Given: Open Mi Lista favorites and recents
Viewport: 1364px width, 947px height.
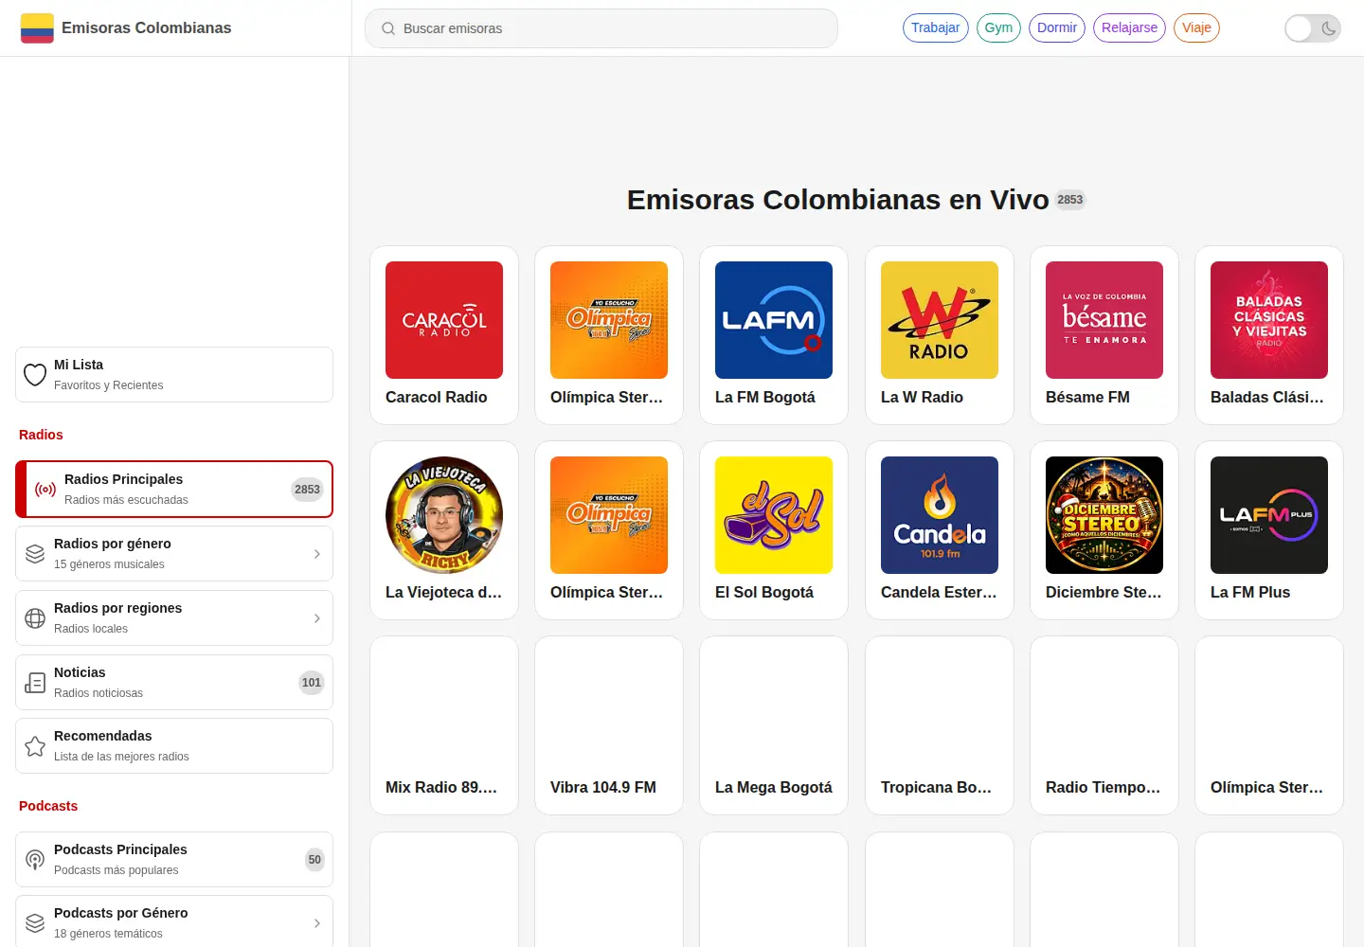Looking at the screenshot, I should coord(174,375).
